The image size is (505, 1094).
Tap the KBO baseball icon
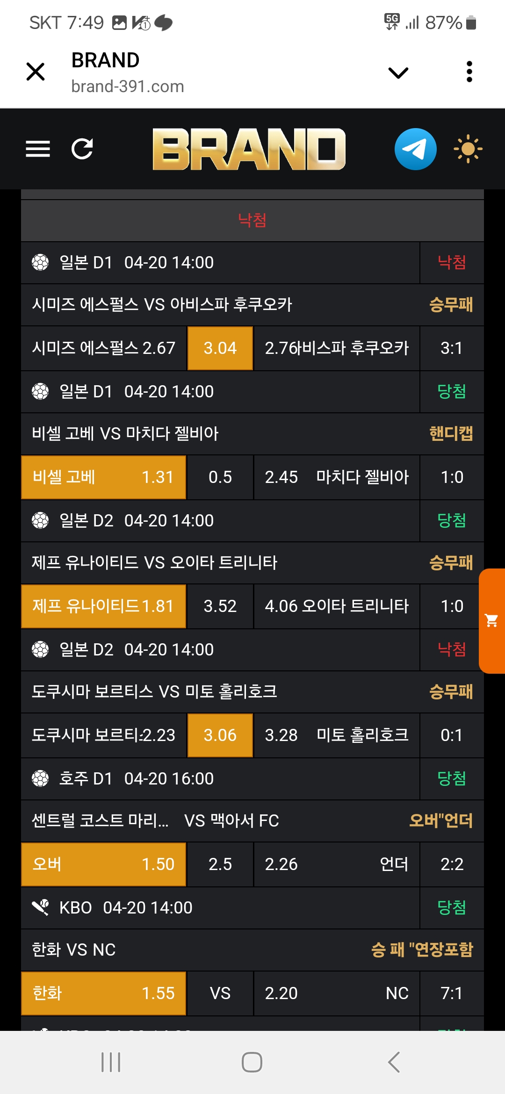[40, 907]
